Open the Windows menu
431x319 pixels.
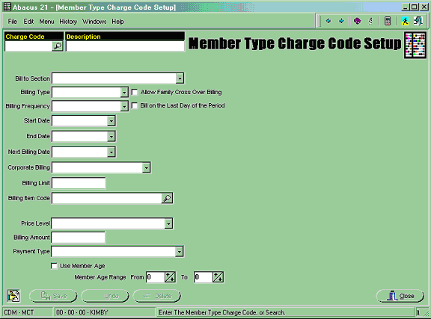coord(94,22)
